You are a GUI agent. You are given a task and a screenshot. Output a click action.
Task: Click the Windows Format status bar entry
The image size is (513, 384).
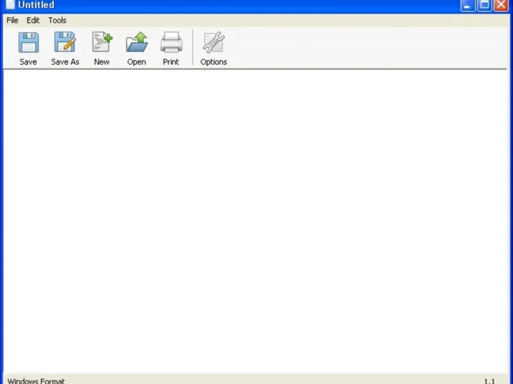pos(36,381)
